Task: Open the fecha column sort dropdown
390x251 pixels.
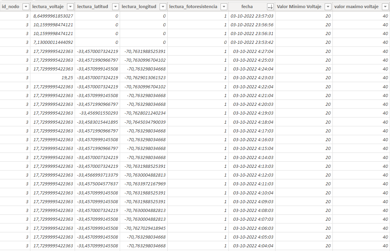Action: point(270,7)
